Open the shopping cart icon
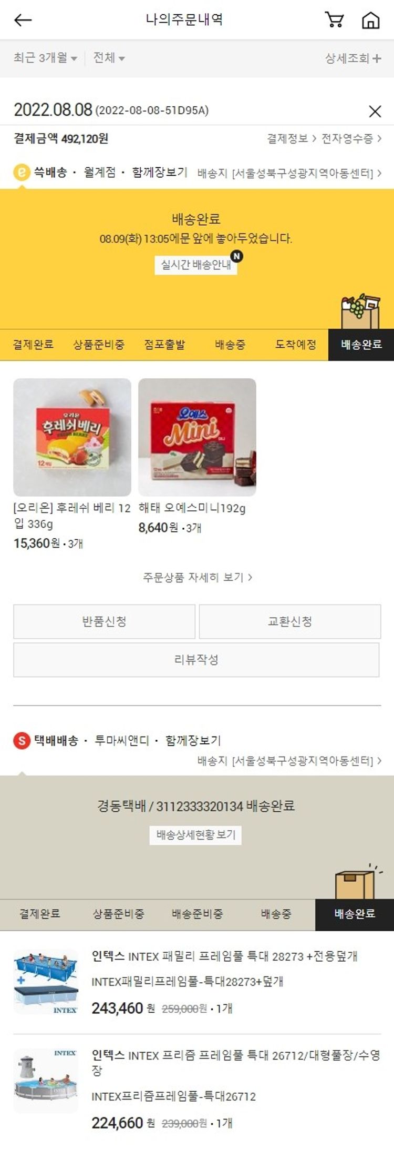 click(335, 20)
